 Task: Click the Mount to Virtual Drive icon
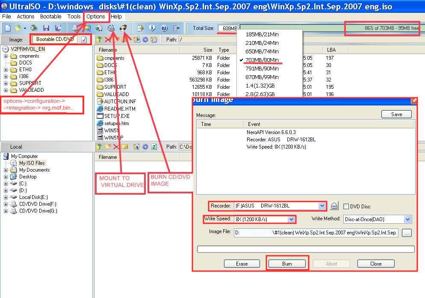(111, 28)
